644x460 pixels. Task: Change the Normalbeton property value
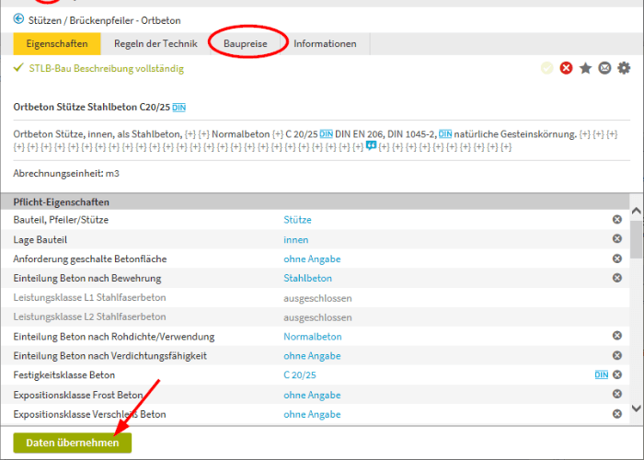pos(313,337)
